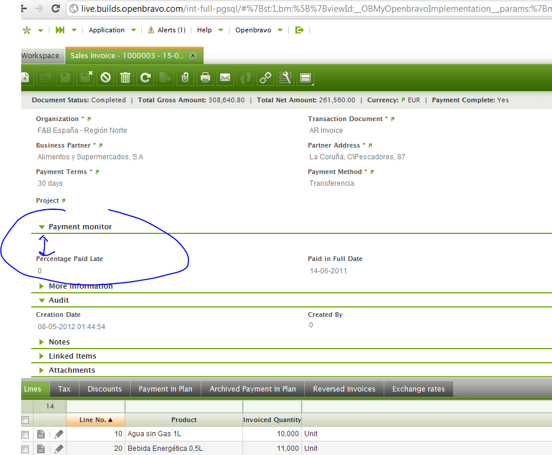
Task: Sort by the Line No. column header
Action: tap(95, 420)
